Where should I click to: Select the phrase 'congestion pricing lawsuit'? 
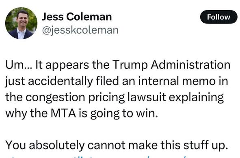96,97
